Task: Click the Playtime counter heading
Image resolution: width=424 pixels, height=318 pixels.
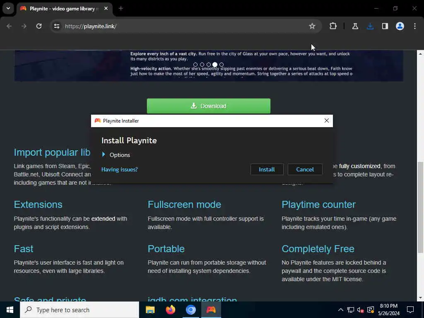Action: pos(318,205)
